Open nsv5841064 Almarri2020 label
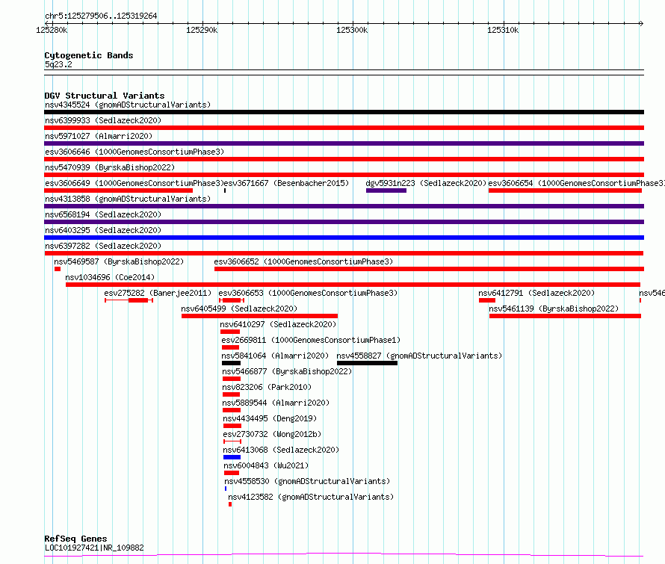 click(x=275, y=356)
